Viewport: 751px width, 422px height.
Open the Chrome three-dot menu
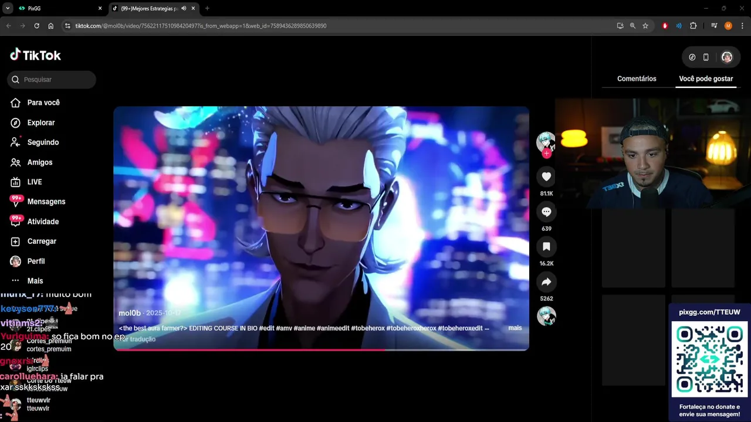(x=742, y=26)
